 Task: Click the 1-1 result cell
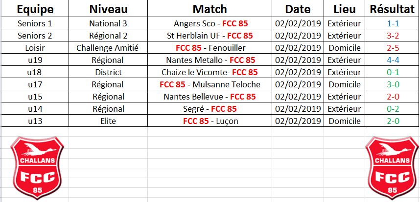[392, 23]
